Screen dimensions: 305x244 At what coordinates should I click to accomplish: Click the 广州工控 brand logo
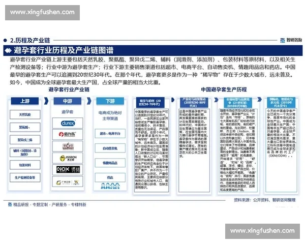(68, 182)
